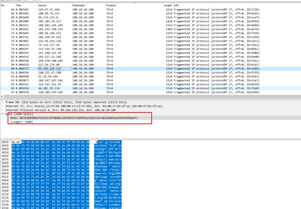Expand the Ethernet II section
This screenshot has height=209, width=301.
[x=3, y=106]
